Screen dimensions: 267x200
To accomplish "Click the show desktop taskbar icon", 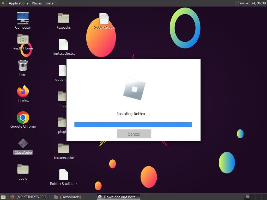I will tap(3, 197).
